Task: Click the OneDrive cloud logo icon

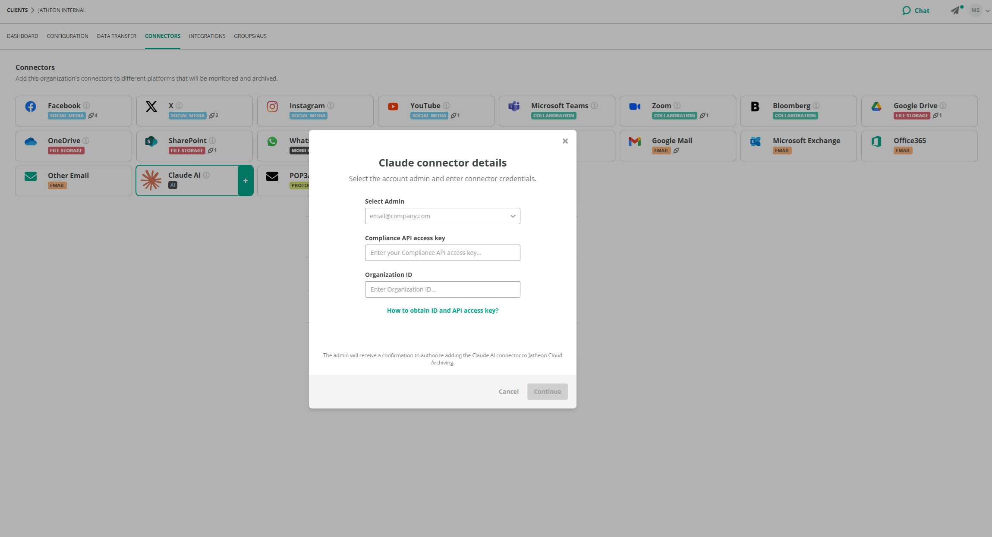Action: point(31,141)
